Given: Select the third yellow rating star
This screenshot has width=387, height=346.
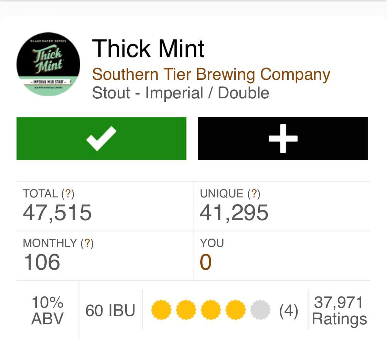Looking at the screenshot, I should pyautogui.click(x=211, y=310).
